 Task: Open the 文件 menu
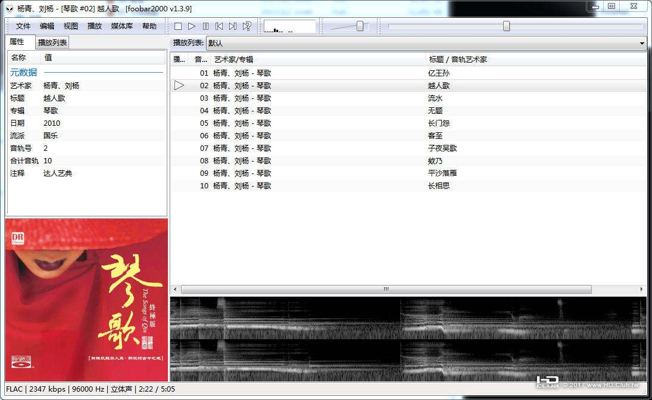tap(23, 26)
